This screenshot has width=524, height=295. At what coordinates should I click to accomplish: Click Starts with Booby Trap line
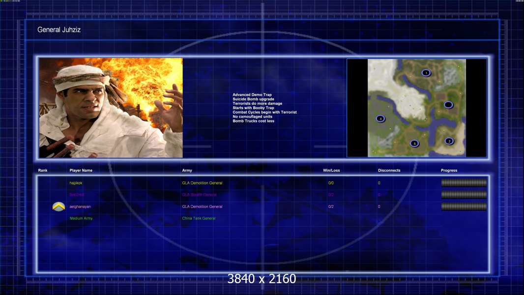point(253,108)
